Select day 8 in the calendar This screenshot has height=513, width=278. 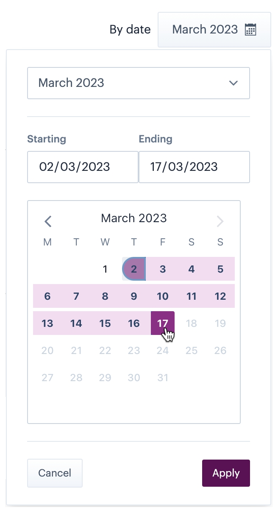[105, 296]
